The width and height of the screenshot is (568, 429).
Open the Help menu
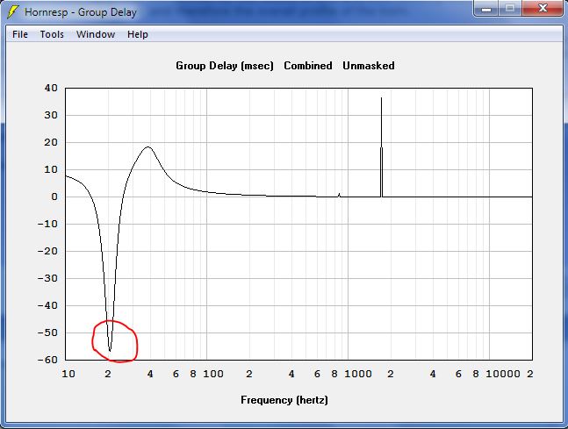click(138, 34)
